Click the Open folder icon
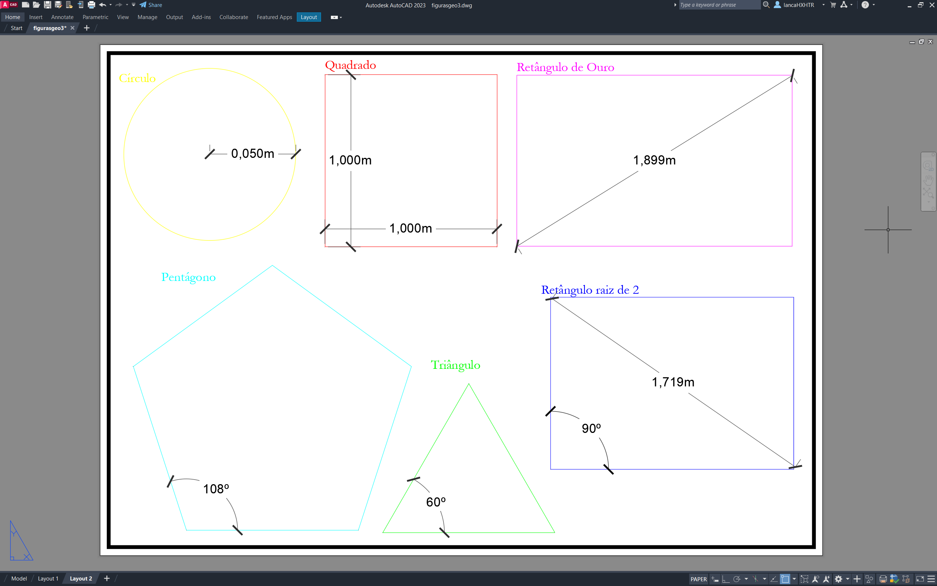 click(36, 5)
